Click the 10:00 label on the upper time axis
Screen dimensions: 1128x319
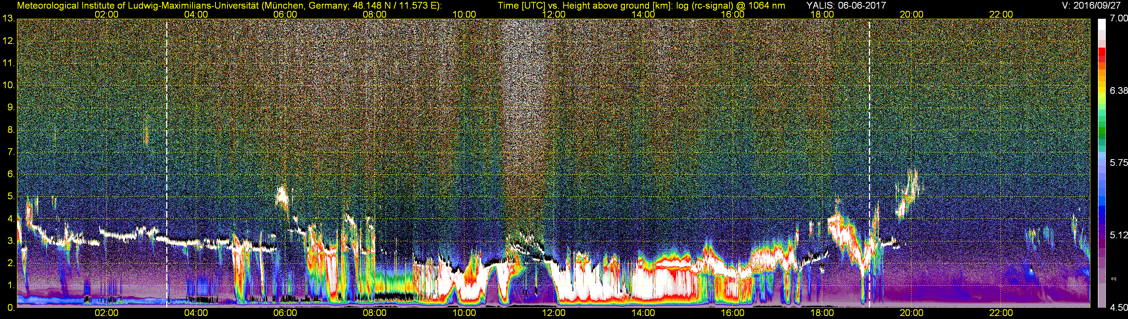click(464, 15)
